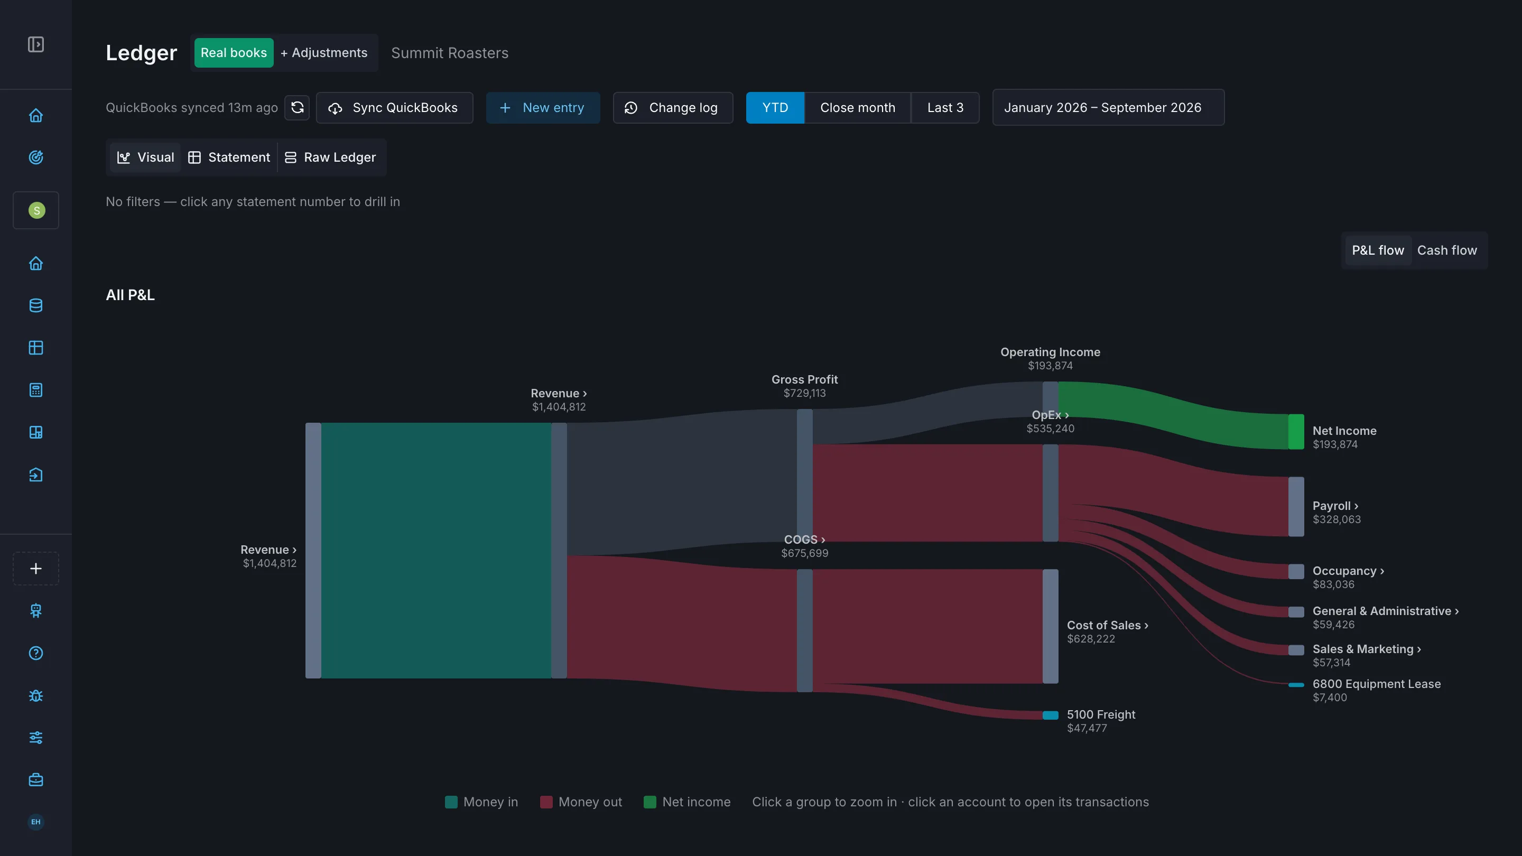Select the Last 3 period option
Image resolution: width=1522 pixels, height=856 pixels.
[945, 107]
